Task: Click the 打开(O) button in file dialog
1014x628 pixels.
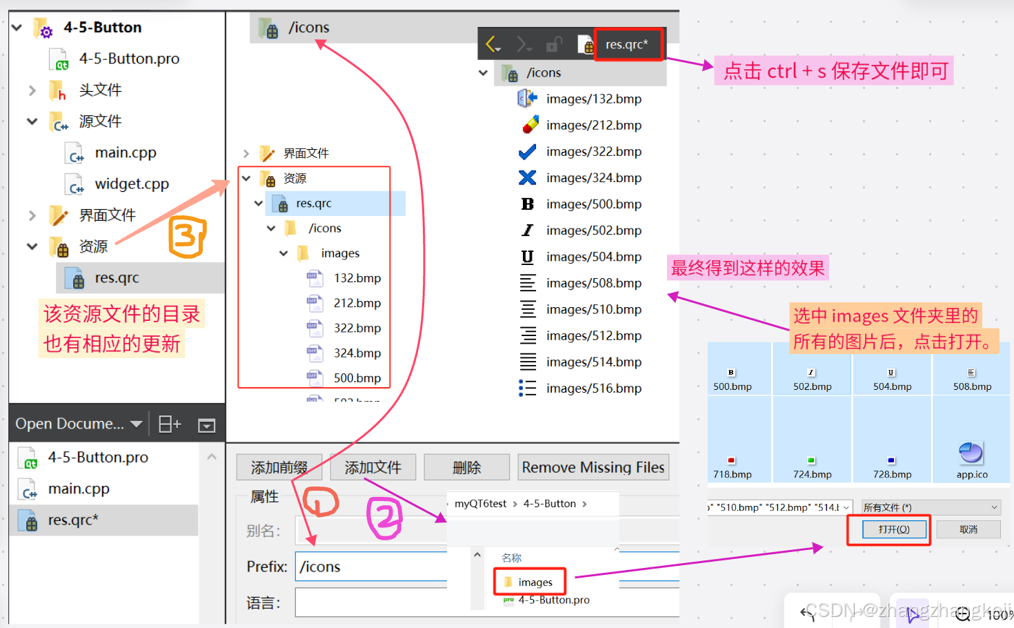Action: tap(894, 529)
